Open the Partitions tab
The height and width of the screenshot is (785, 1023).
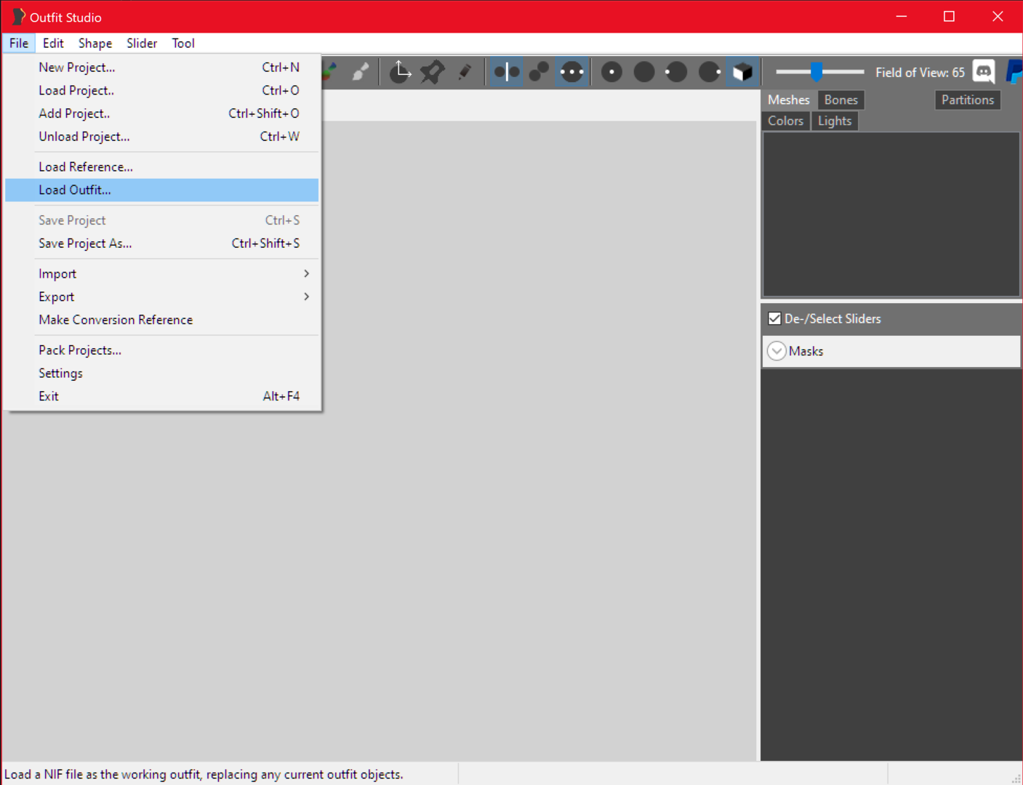[967, 100]
